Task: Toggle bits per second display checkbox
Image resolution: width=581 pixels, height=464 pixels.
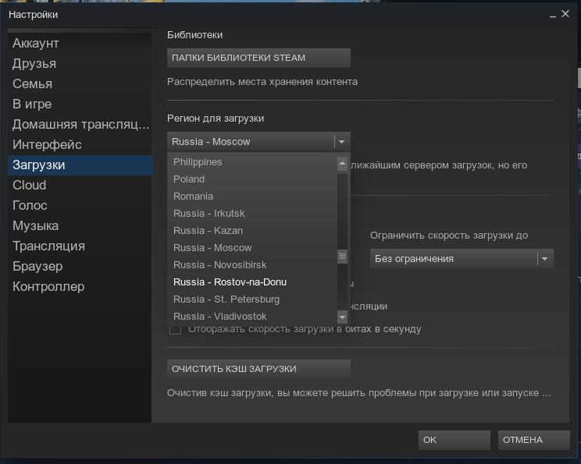Action: 175,329
